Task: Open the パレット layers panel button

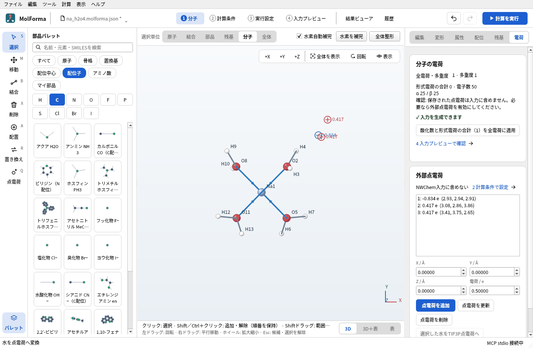Action: (x=14, y=322)
